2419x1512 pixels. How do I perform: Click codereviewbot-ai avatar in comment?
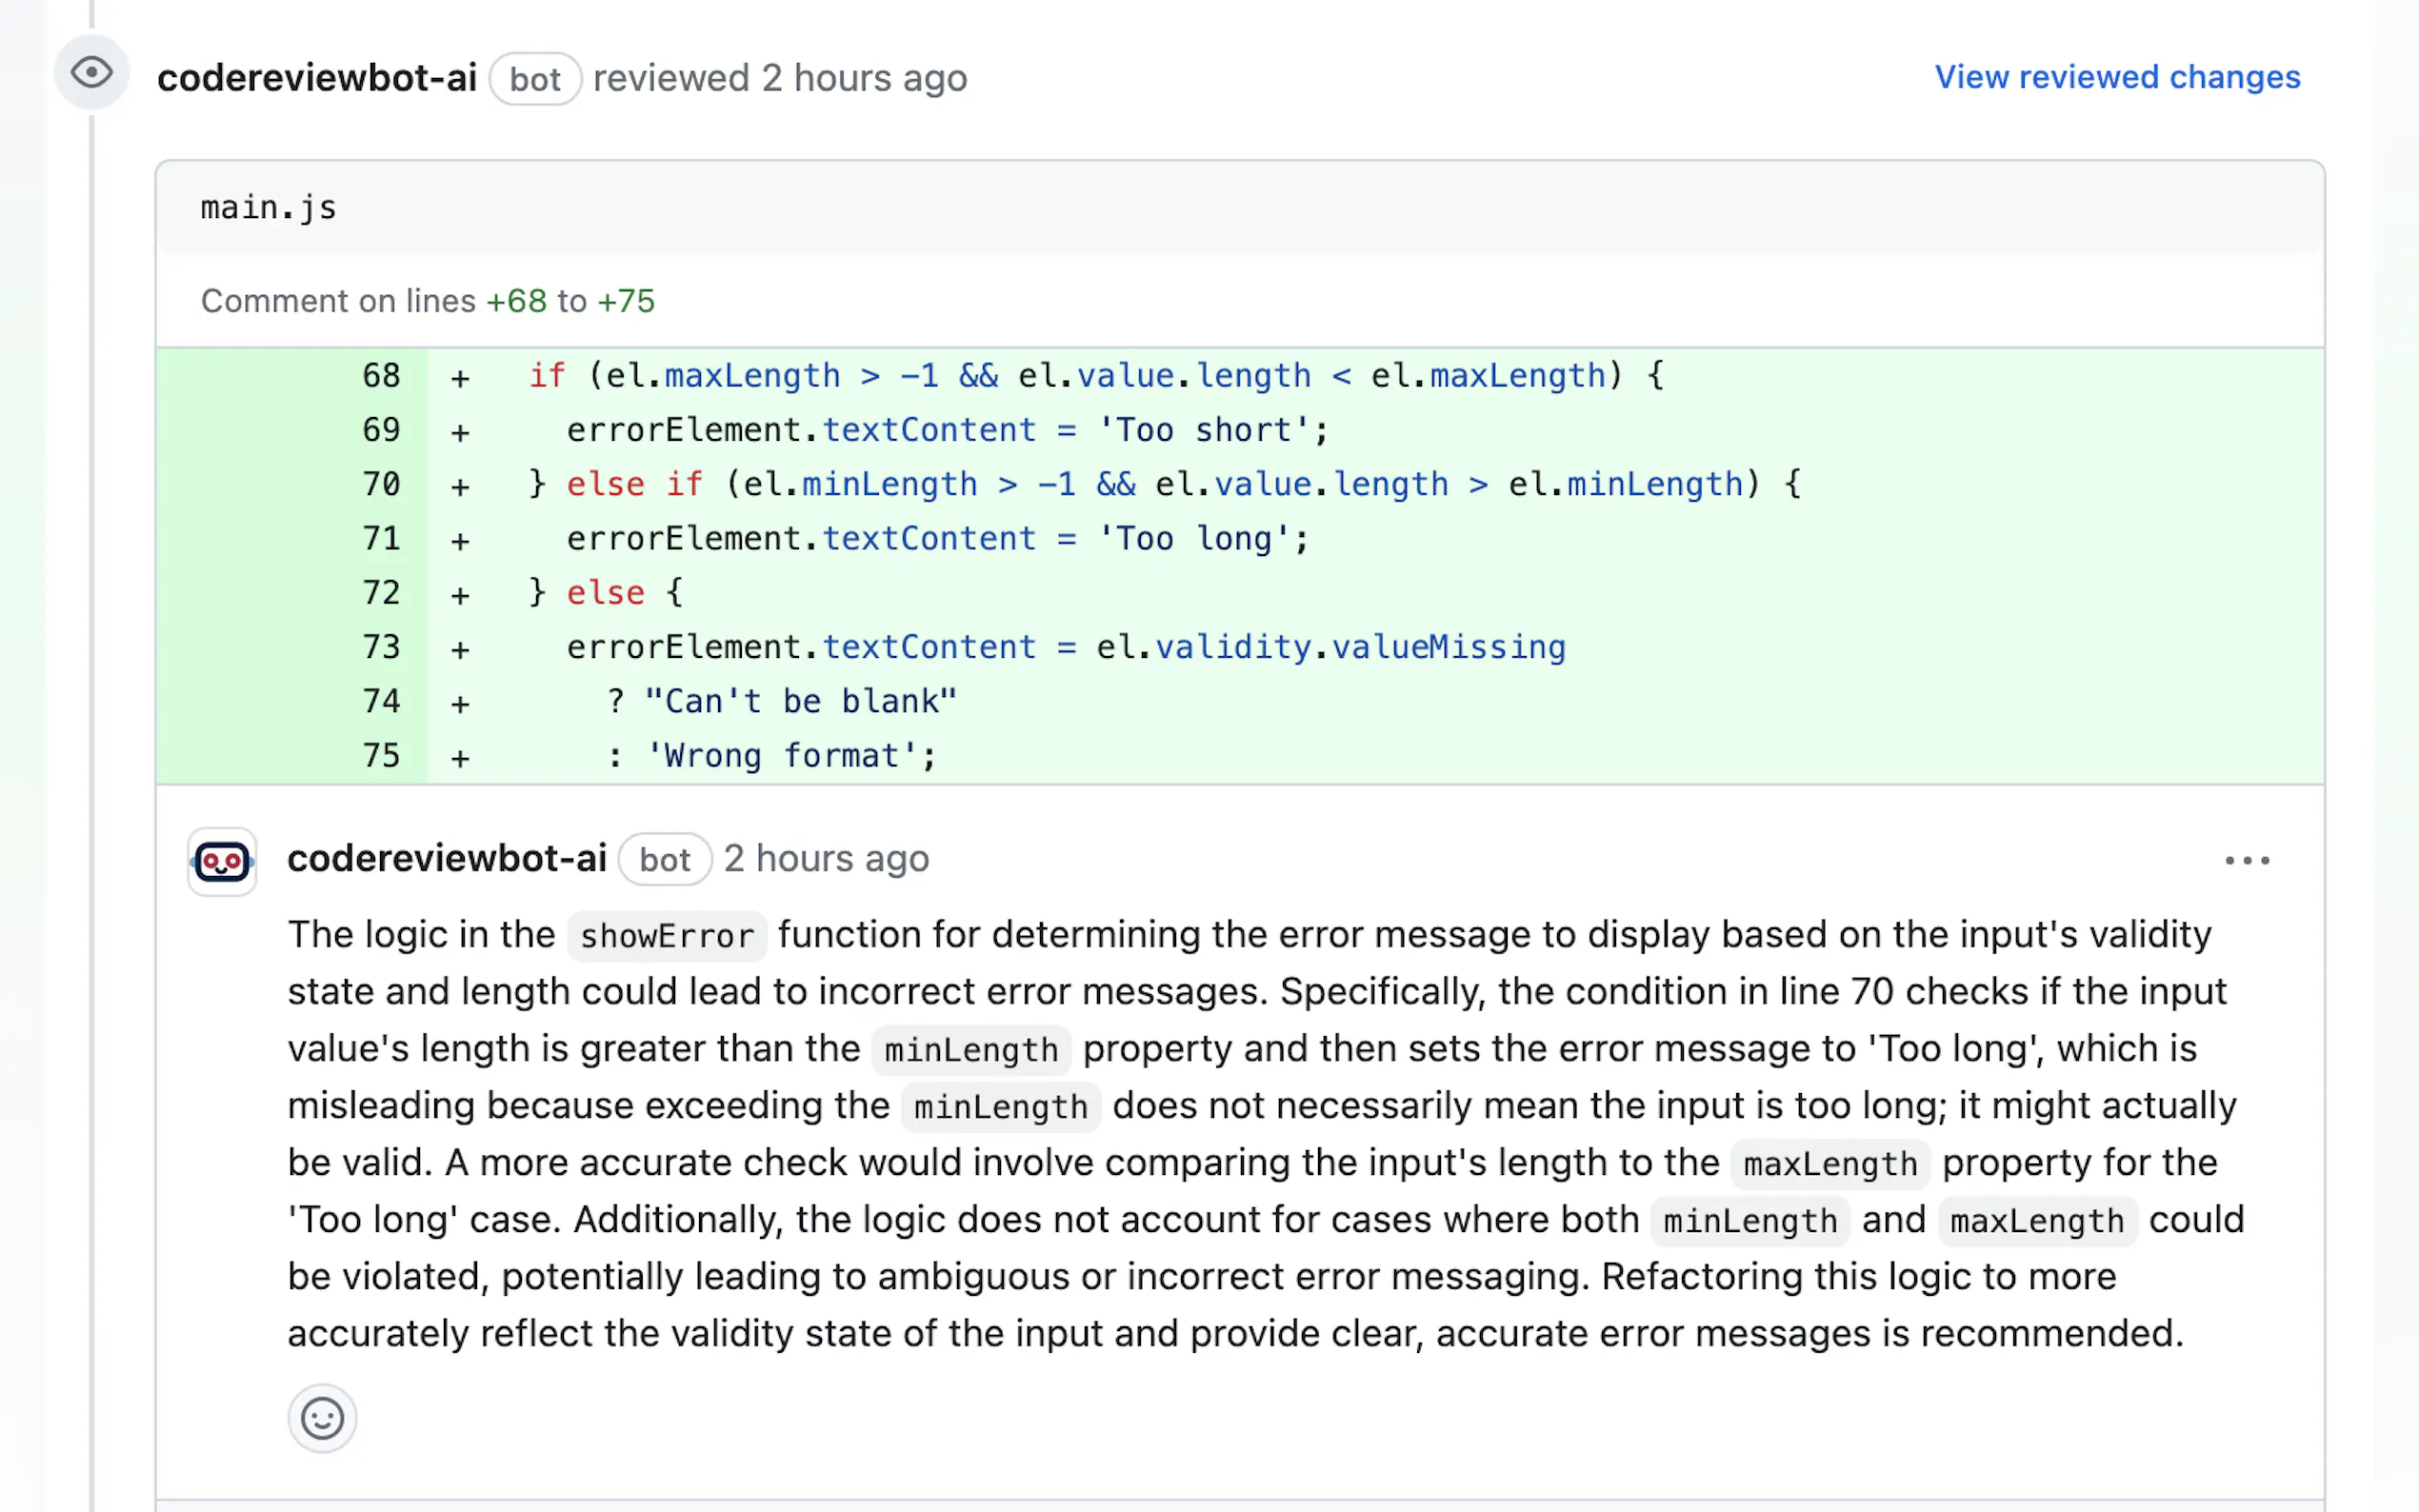222,860
